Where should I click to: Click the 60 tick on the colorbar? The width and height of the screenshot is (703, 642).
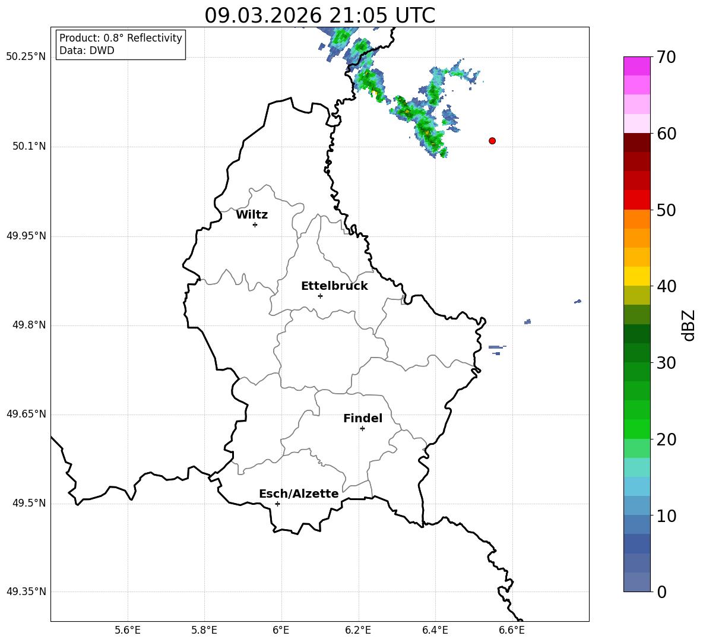click(x=666, y=134)
